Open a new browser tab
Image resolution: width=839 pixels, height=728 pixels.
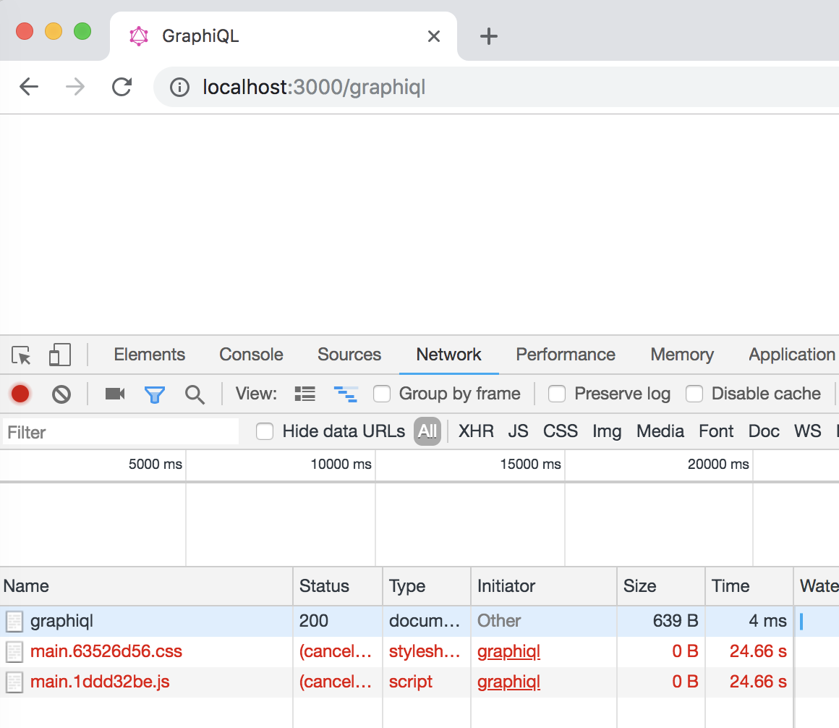point(488,36)
